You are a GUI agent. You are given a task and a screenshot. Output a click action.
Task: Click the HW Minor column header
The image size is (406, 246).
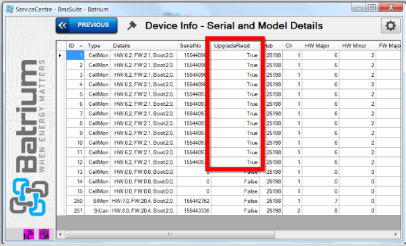tap(358, 46)
